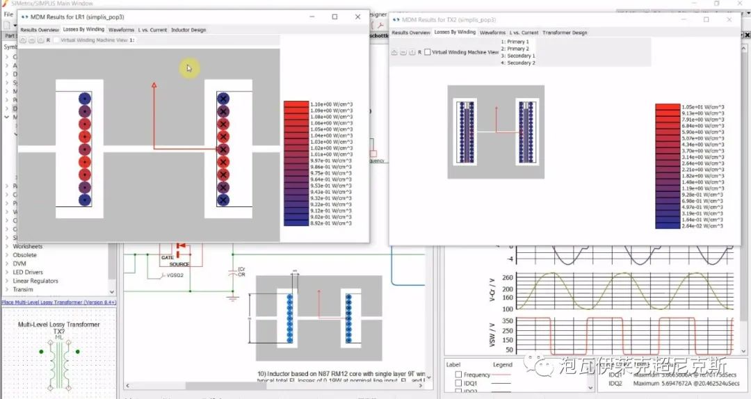Open Inductor Design tab in LR1 window

(x=188, y=30)
